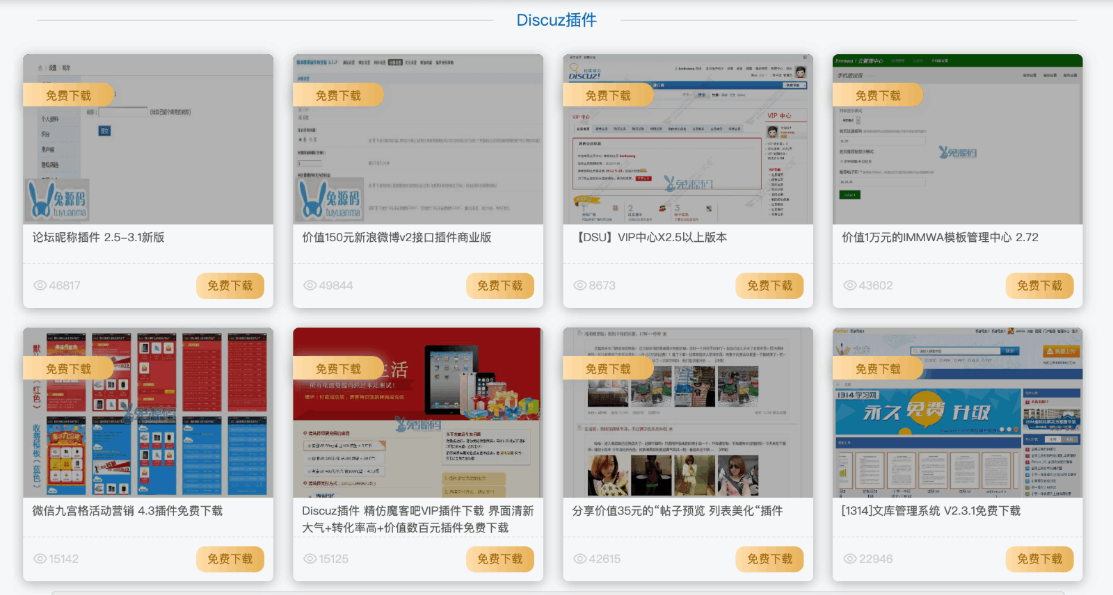The image size is (1113, 595).
Task: Click the title 价值1万元的IMMWA模板管理中心 2.72
Action: [x=940, y=238]
